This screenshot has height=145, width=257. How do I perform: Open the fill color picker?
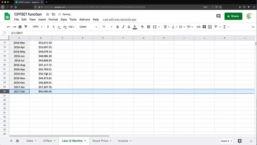point(143,27)
